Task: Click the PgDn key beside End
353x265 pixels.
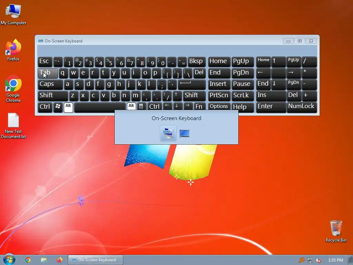Action: tap(242, 73)
